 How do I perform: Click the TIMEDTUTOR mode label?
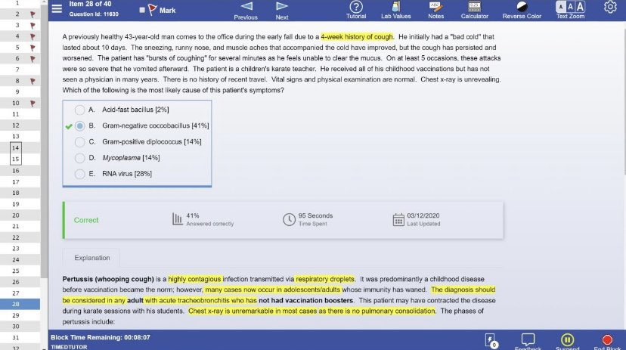click(69, 347)
